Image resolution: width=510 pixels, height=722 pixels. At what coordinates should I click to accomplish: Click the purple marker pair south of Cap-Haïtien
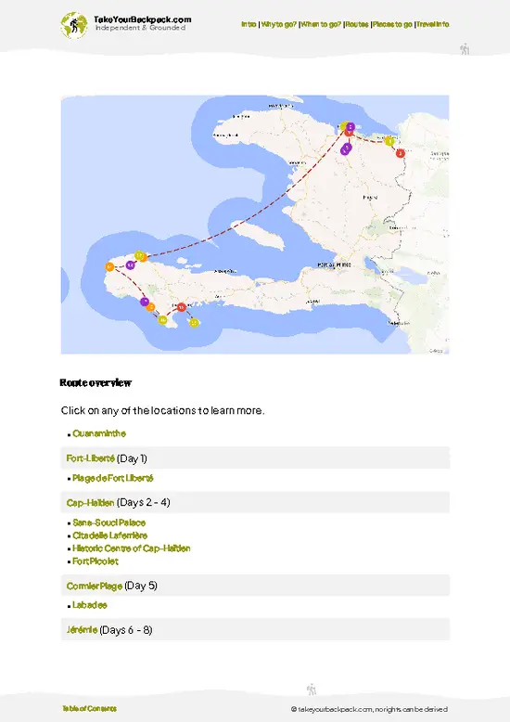pyautogui.click(x=346, y=148)
